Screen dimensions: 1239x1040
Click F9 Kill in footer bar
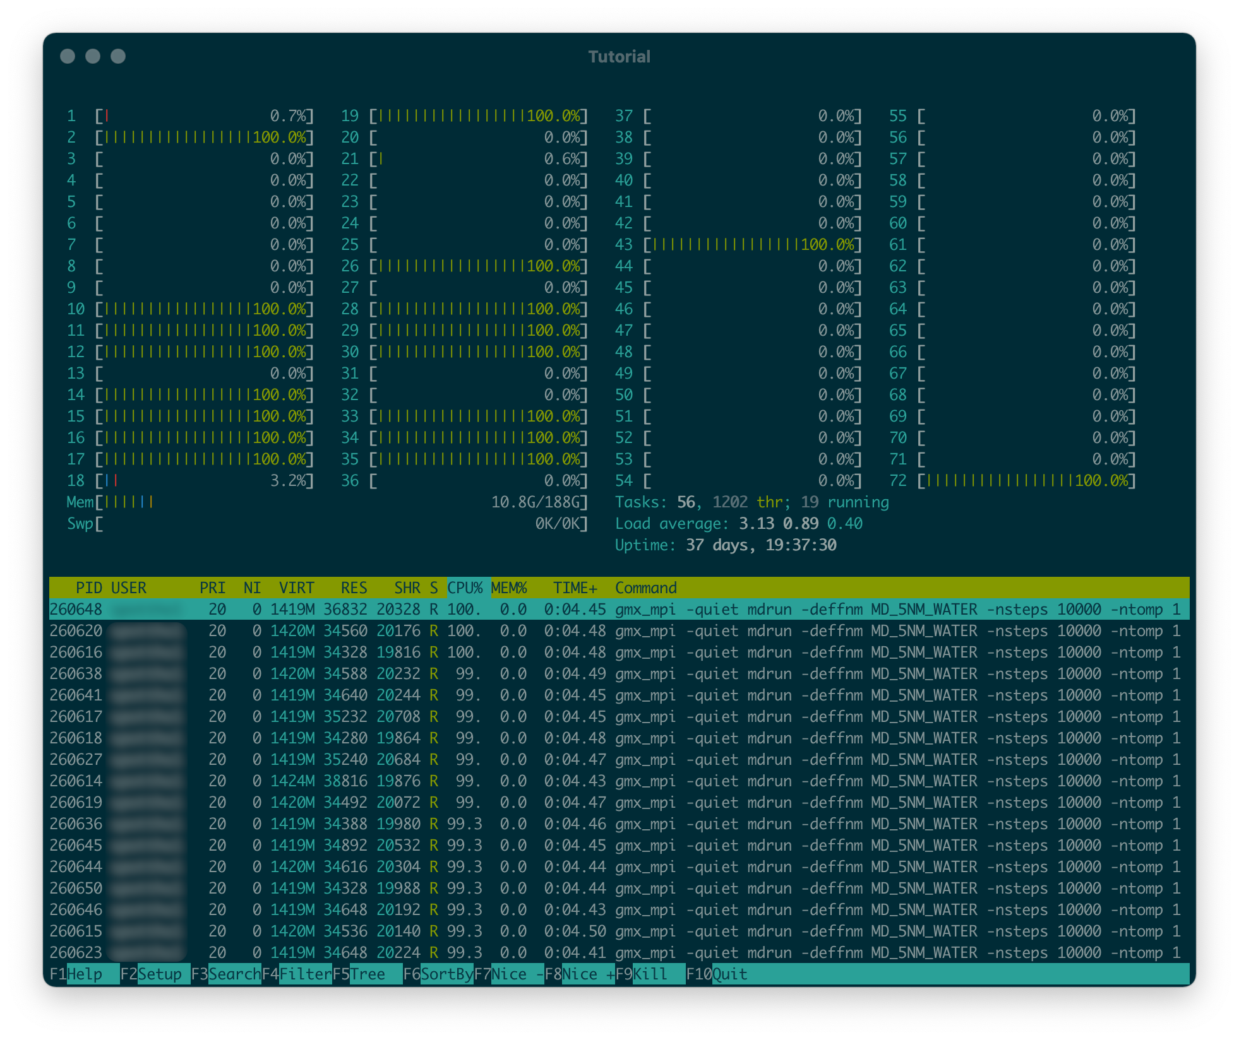[650, 974]
